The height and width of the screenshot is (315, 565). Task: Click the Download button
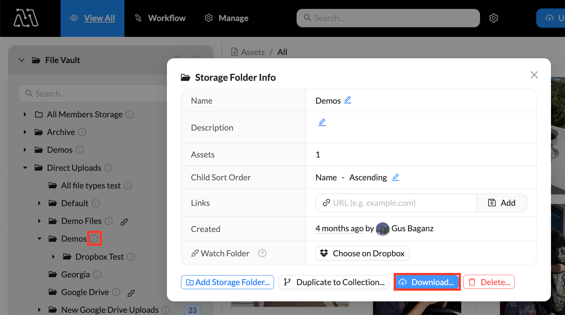click(427, 282)
